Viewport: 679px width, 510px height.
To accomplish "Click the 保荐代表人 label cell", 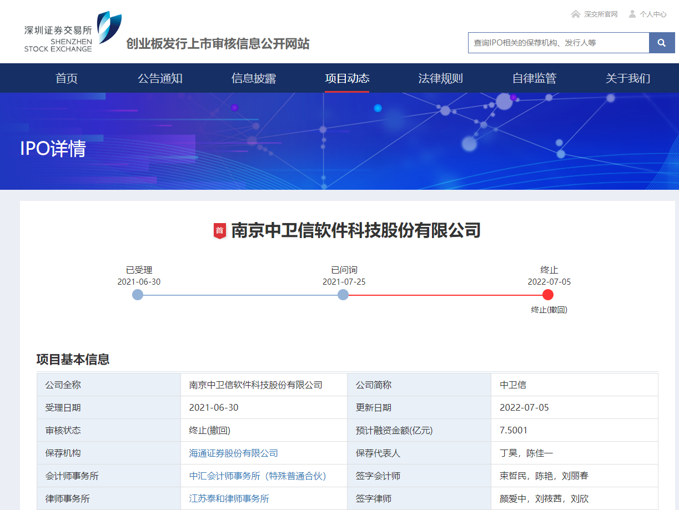I will [x=419, y=453].
